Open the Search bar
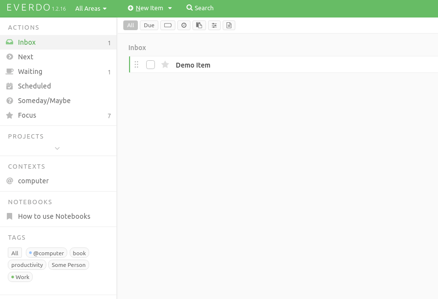The width and height of the screenshot is (438, 299). (x=200, y=8)
